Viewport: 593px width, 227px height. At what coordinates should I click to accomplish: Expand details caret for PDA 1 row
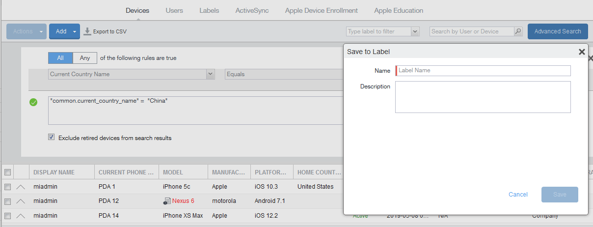21,187
